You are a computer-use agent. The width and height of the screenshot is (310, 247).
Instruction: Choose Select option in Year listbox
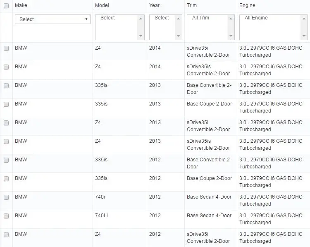162,18
